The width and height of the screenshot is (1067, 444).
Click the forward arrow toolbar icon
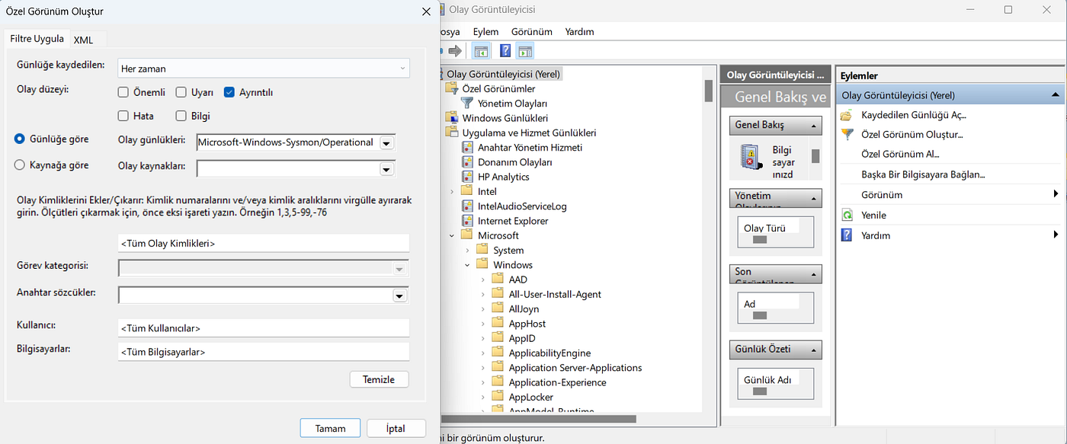pos(455,51)
